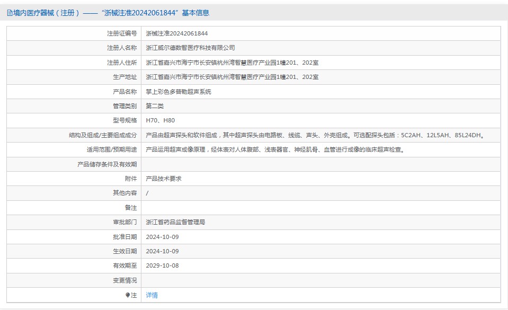Select the intended use text about 临床超声检查
Screen dimensions: 508x310
(x=275, y=149)
